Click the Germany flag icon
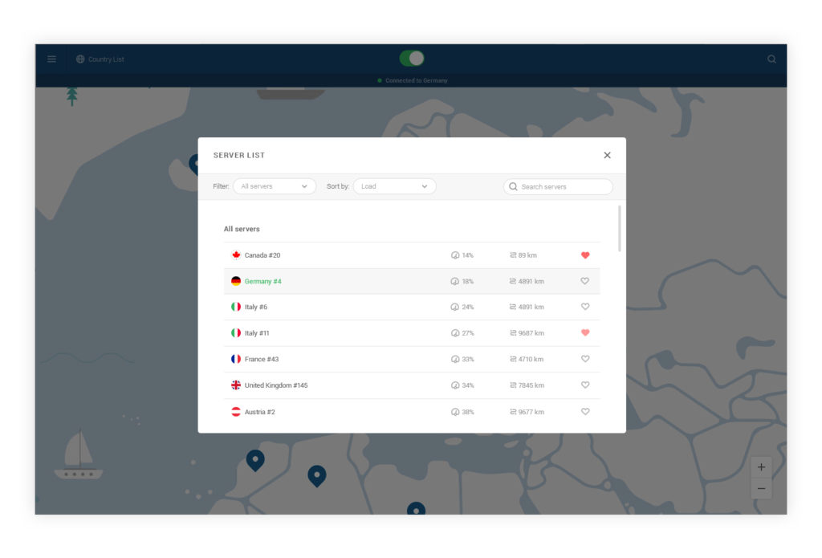Image resolution: width=822 pixels, height=558 pixels. (x=236, y=281)
